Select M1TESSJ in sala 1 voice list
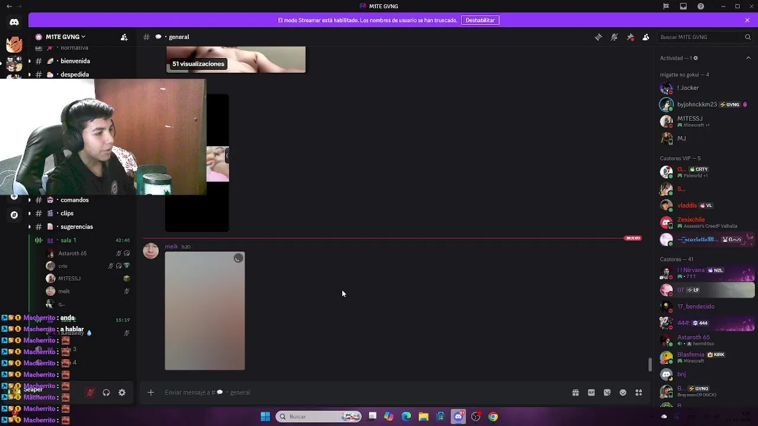 69,279
